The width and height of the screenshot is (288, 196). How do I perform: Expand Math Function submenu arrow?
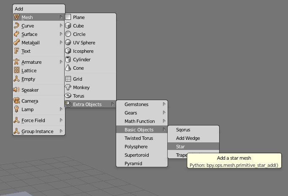pyautogui.click(x=164, y=121)
